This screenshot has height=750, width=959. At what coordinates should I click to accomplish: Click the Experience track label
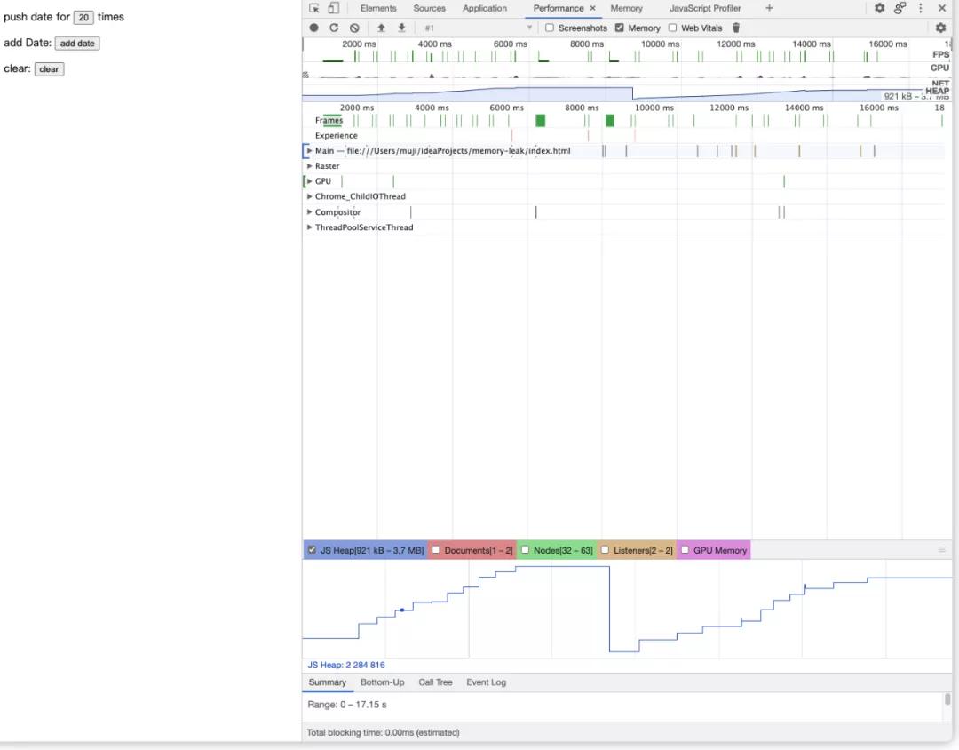[337, 136]
